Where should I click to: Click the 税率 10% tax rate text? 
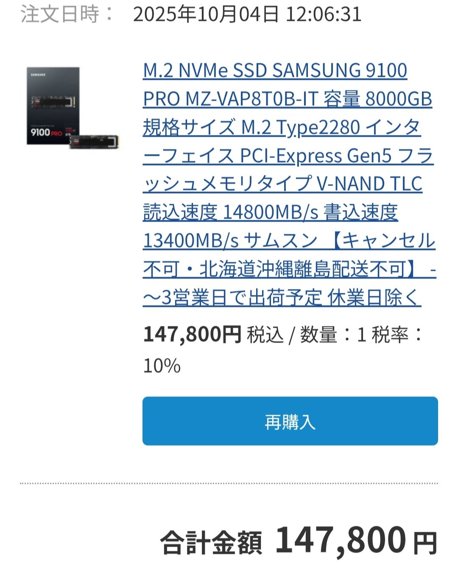tap(283, 350)
